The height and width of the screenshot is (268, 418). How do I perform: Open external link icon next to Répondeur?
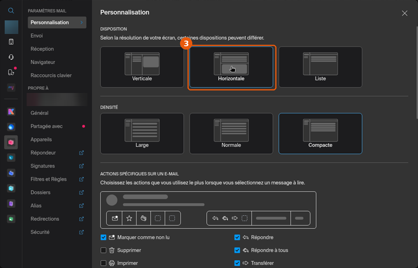tap(81, 153)
